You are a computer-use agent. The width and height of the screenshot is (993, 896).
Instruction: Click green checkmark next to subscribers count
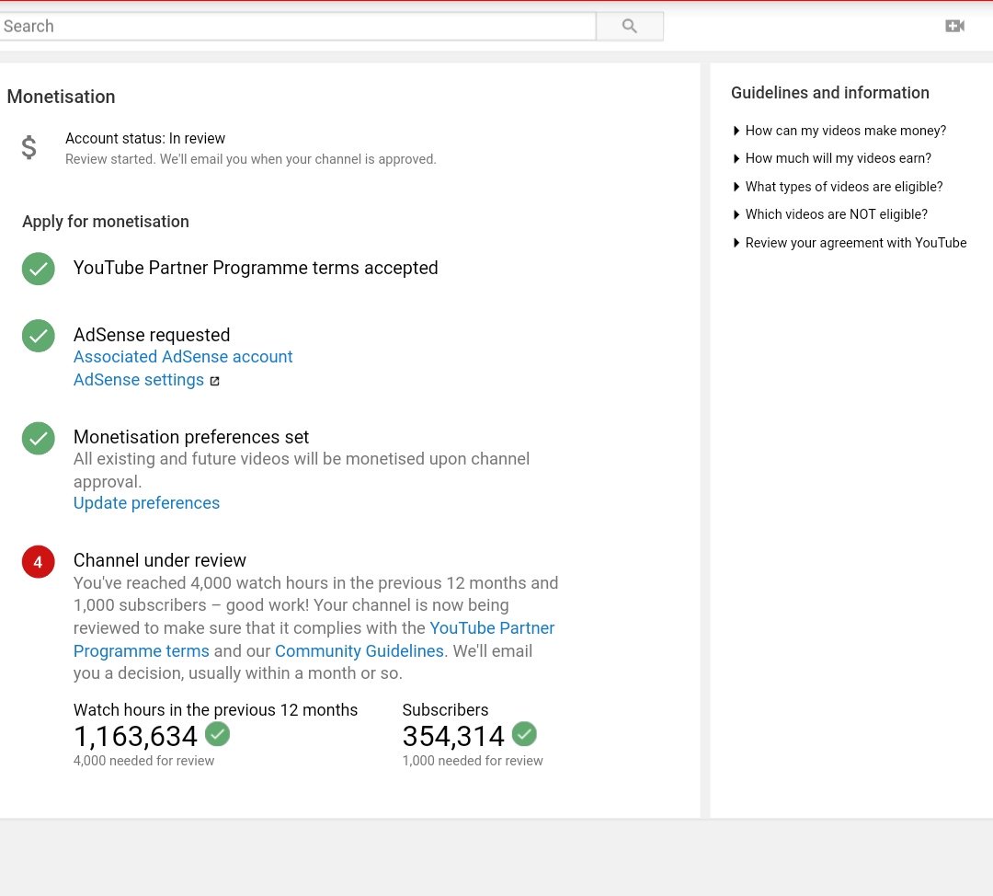point(524,734)
